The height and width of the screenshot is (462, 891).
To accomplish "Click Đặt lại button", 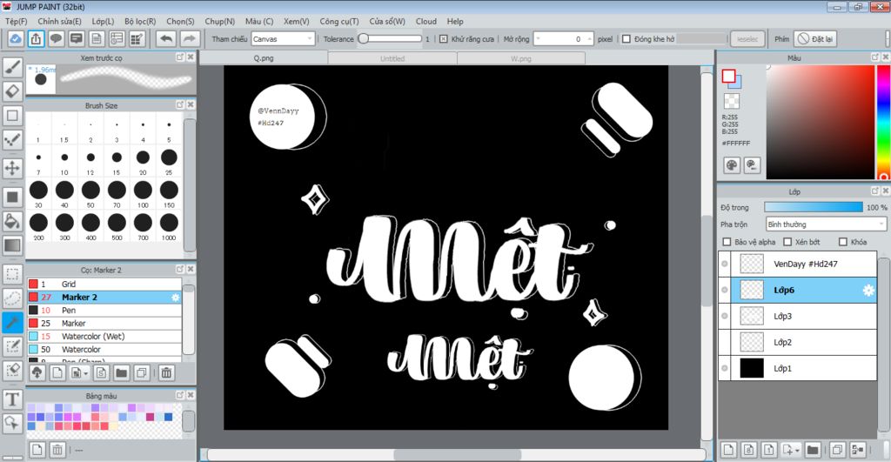I will (814, 39).
